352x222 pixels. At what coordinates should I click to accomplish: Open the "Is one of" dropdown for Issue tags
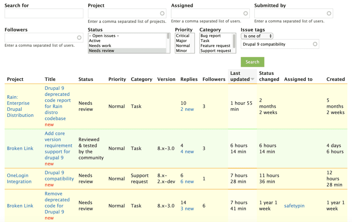[x=256, y=36]
